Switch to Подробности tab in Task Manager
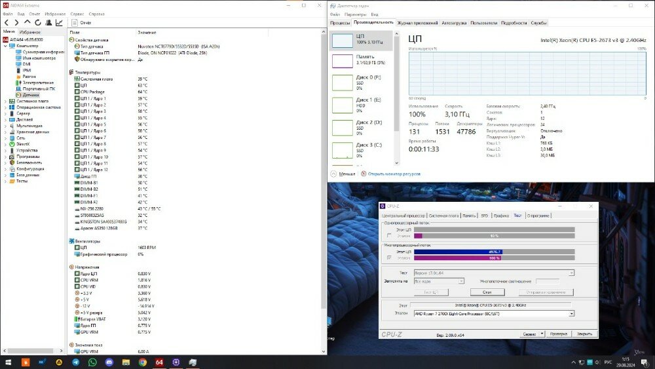The width and height of the screenshot is (655, 369). click(x=514, y=23)
